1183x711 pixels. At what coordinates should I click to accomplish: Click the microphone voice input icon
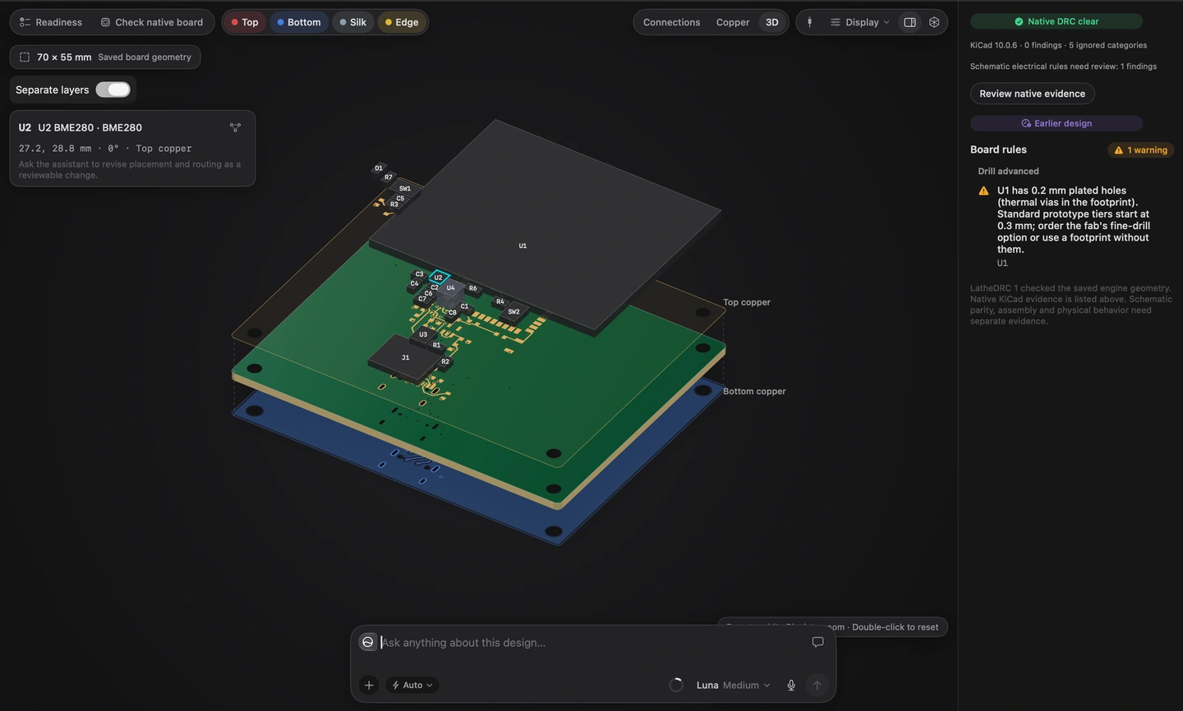(791, 685)
